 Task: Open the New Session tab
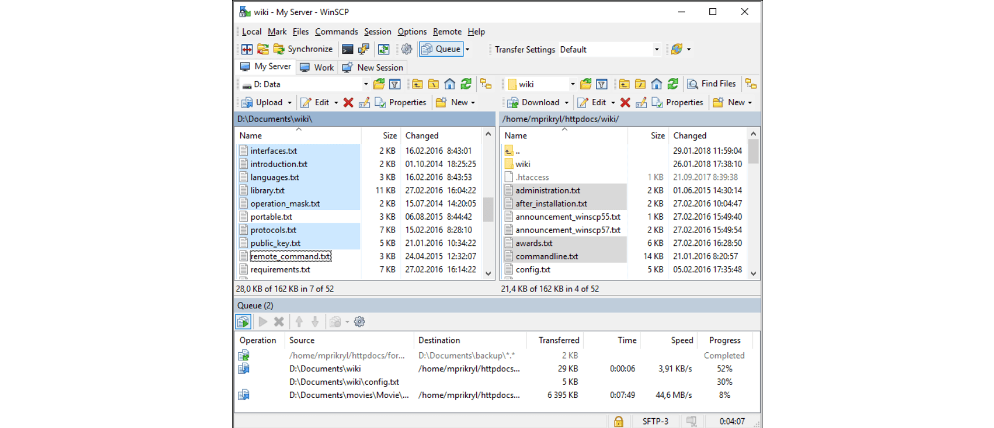point(373,67)
